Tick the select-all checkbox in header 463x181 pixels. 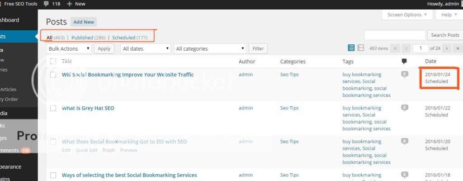(x=53, y=61)
